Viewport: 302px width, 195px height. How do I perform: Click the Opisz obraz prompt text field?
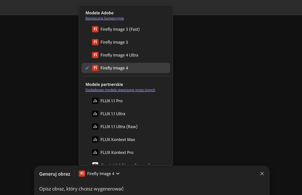coord(126,189)
